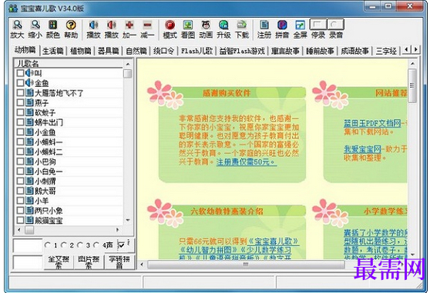Click the 儿歌名 column header
Screen dimensions: 440x293
(x=69, y=63)
